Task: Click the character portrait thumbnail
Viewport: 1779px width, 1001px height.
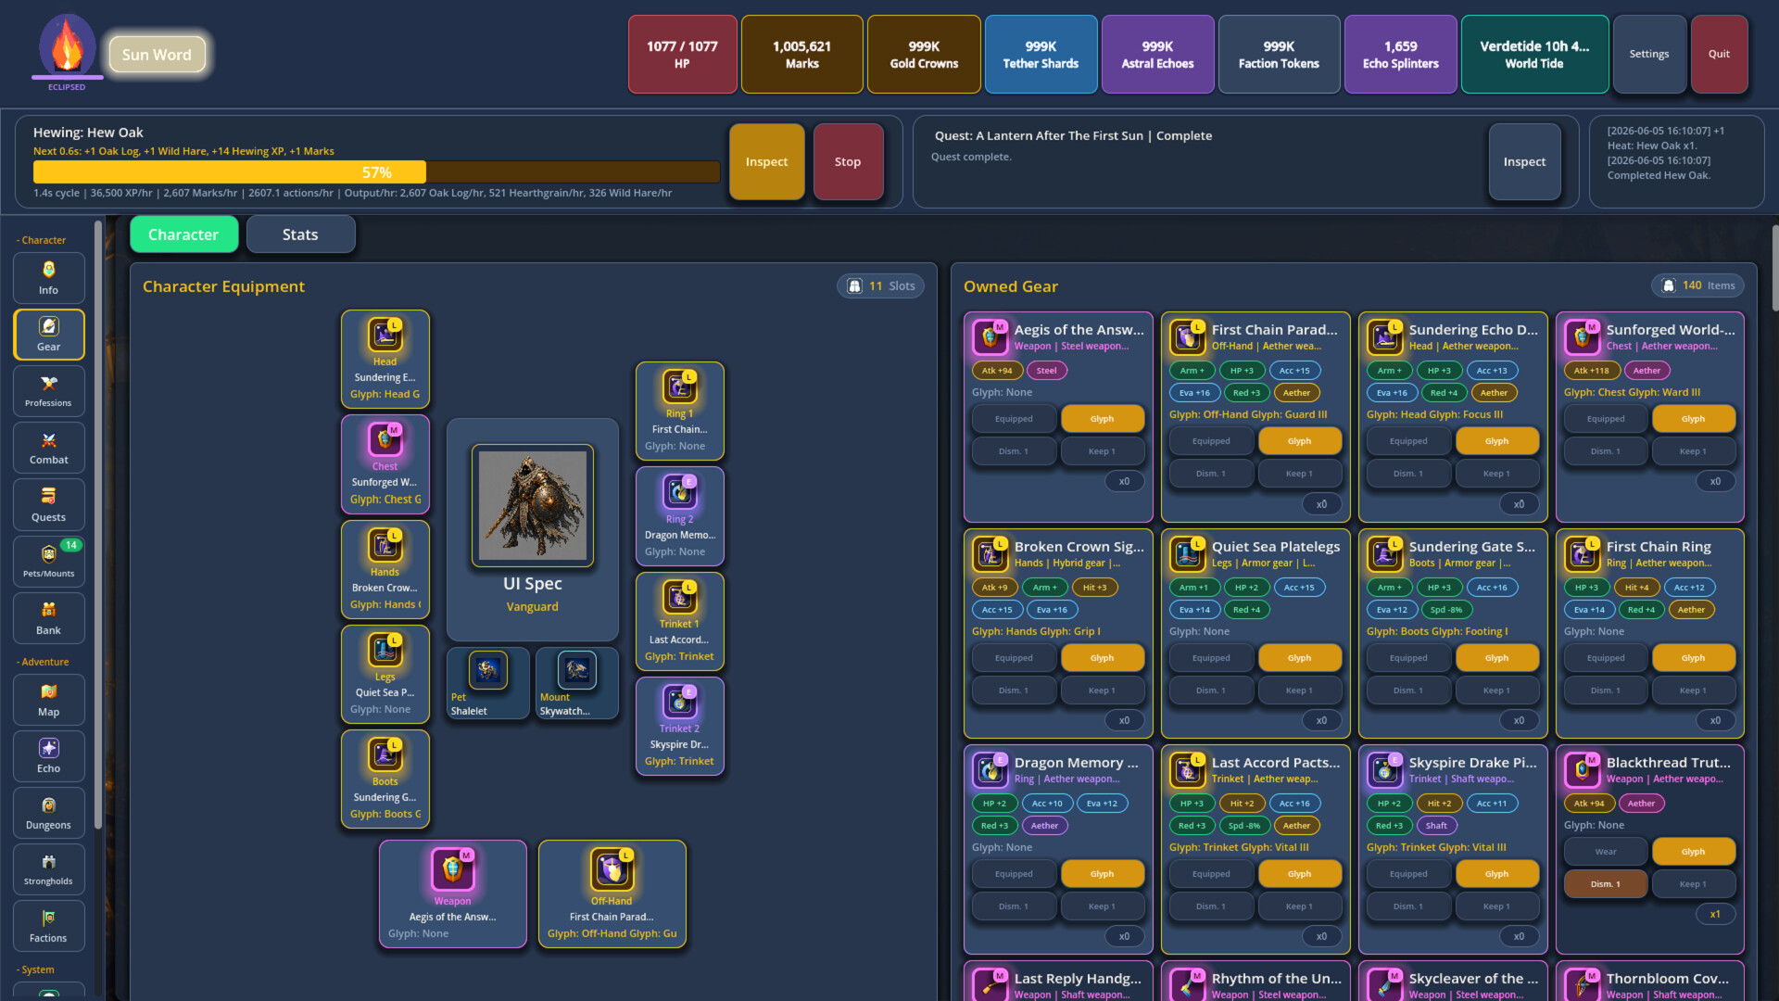Action: tap(533, 505)
